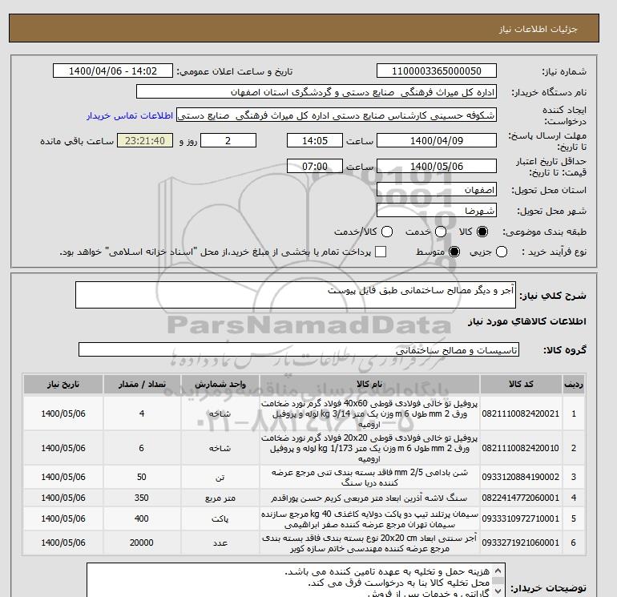This screenshot has height=597, width=617.
Task: Click the general need description text box
Action: click(296, 295)
